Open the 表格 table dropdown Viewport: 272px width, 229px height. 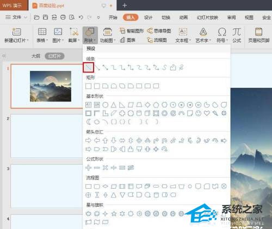[42, 35]
